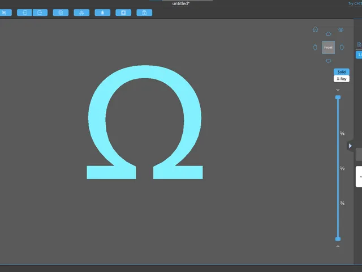The height and width of the screenshot is (272, 362).
Task: Click up chevron below layer slider
Action: coord(338,246)
